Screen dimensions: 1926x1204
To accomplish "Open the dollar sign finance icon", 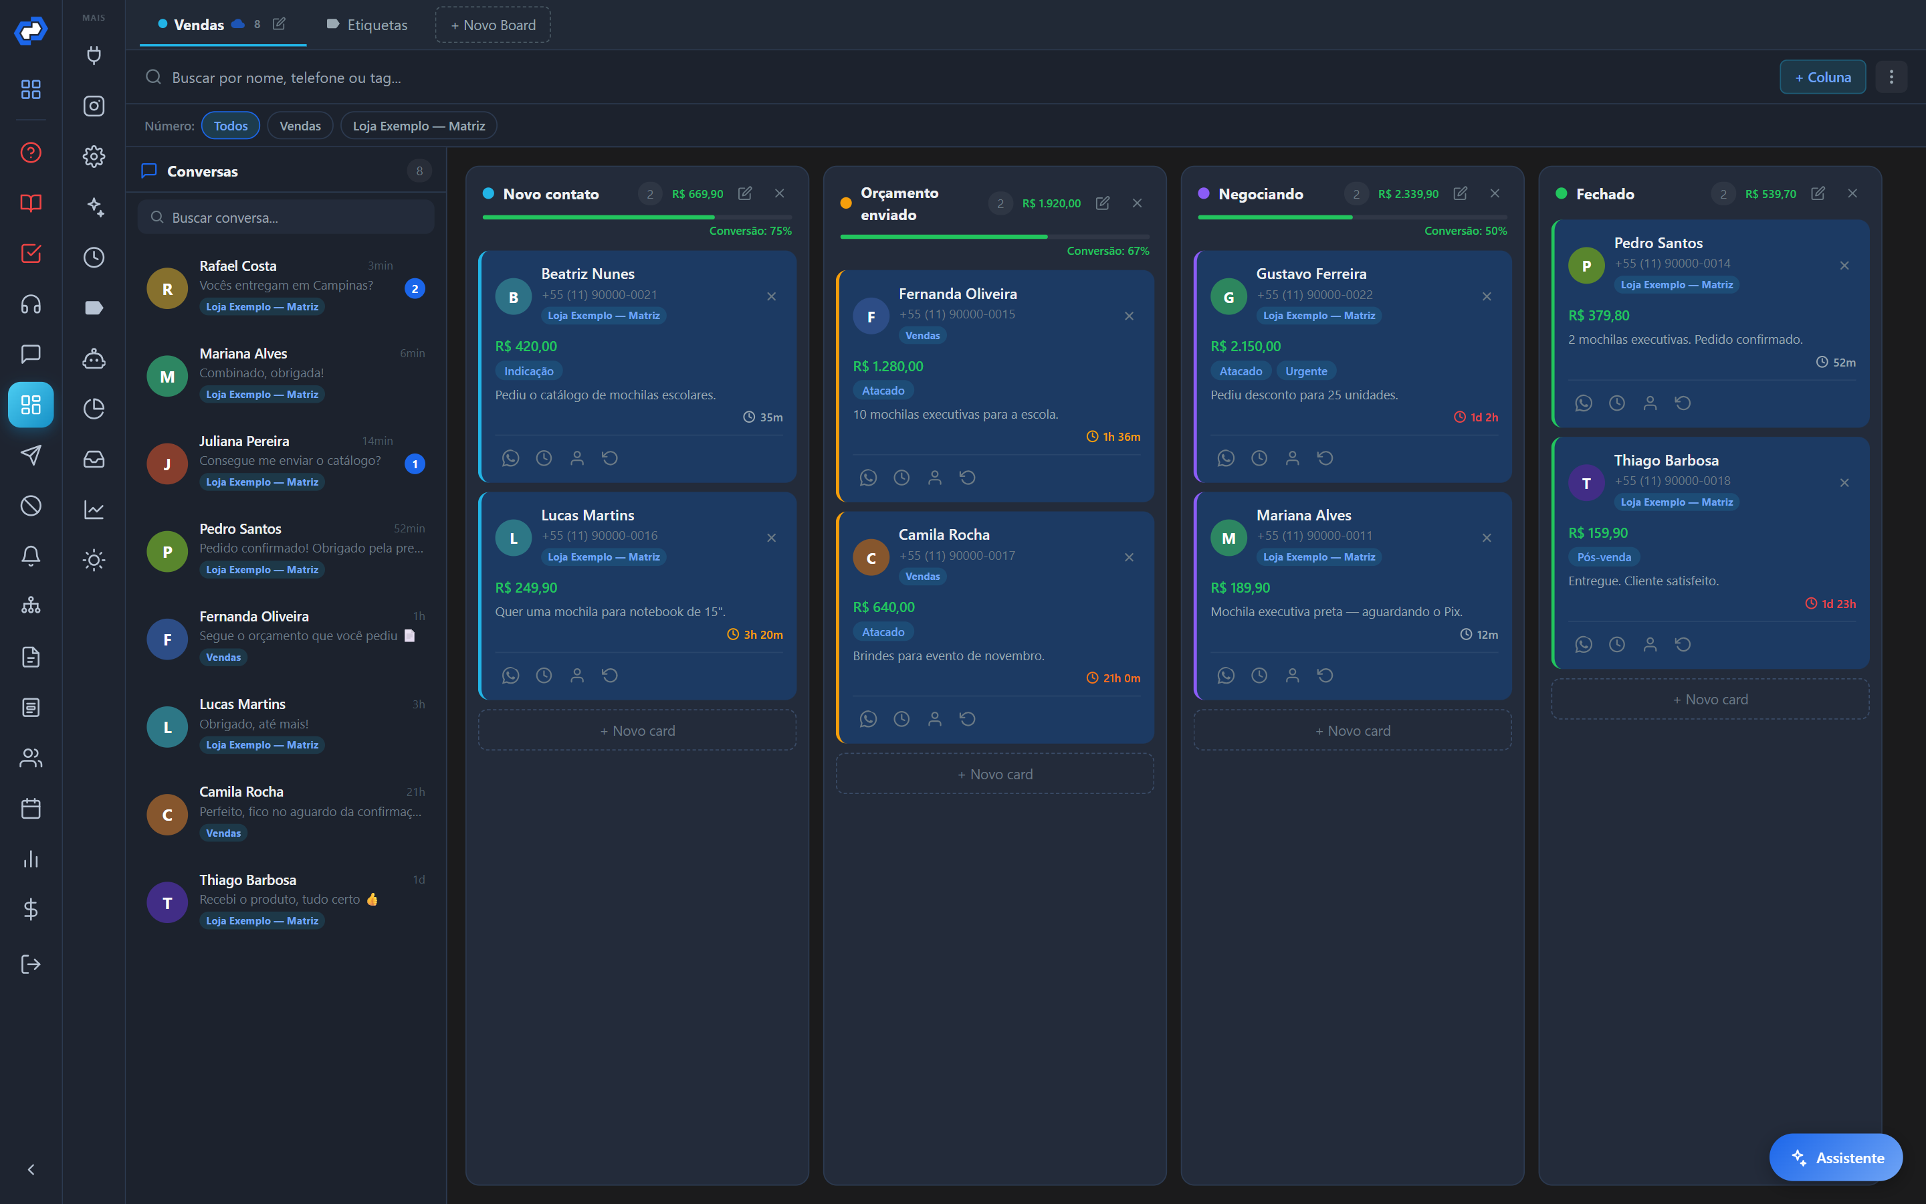I will tap(31, 910).
